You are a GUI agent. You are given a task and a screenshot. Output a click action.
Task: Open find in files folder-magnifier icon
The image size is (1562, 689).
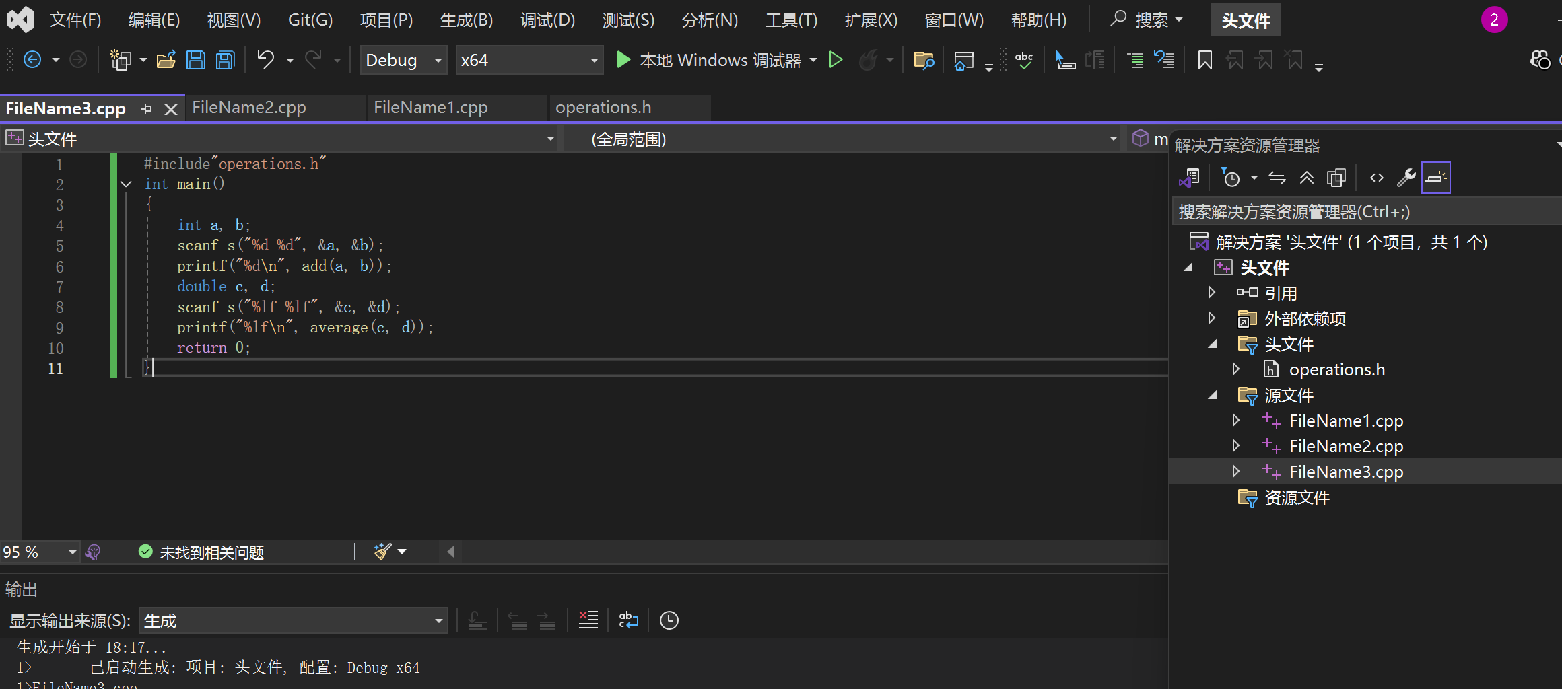click(x=924, y=60)
